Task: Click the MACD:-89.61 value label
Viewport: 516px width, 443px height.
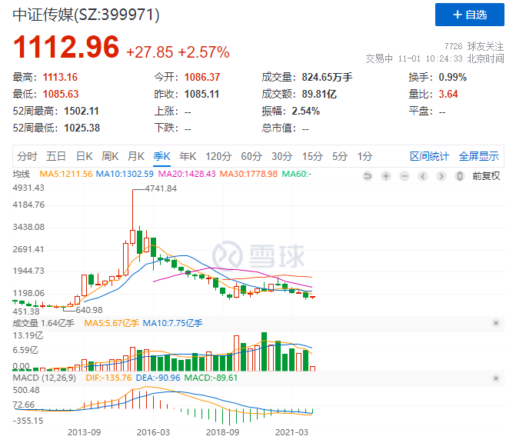Action: 211,378
